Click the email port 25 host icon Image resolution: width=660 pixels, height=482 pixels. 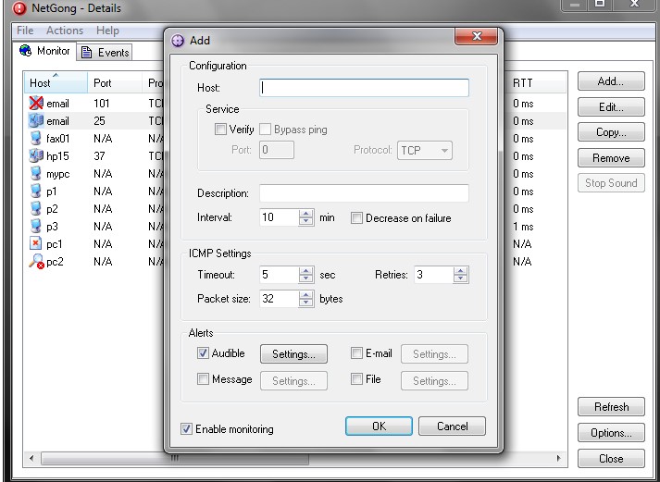[36, 120]
